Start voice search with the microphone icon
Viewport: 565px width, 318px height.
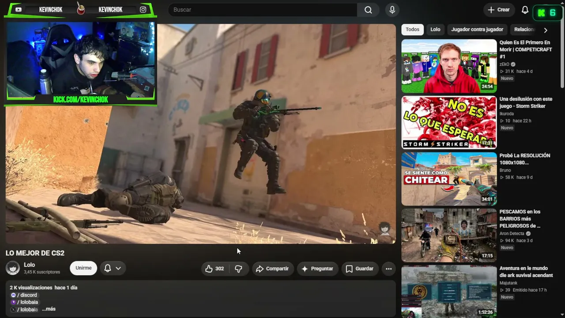click(x=392, y=10)
